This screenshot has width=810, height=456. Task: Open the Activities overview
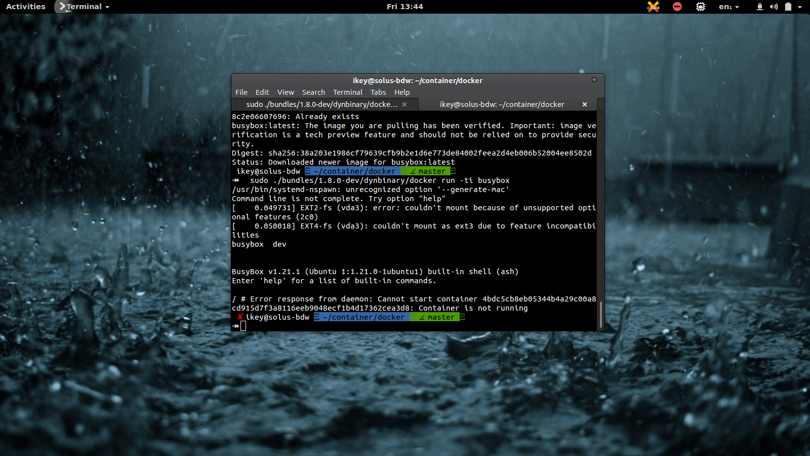coord(26,7)
